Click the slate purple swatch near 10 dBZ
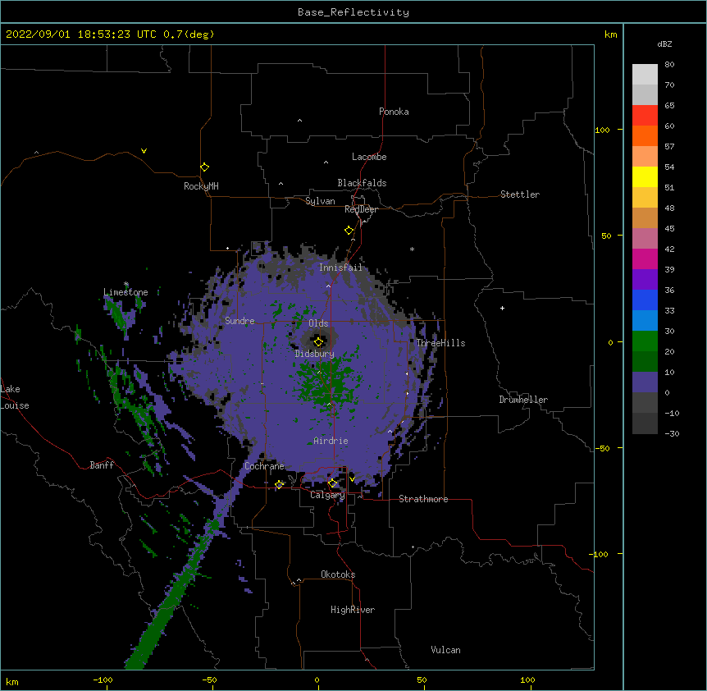This screenshot has width=707, height=691. (645, 382)
